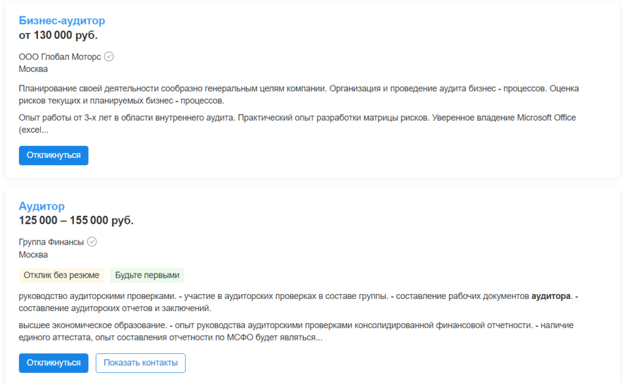
Task: Click the verified checkmark beside ООО Глобал Моторс
Action: (x=109, y=57)
